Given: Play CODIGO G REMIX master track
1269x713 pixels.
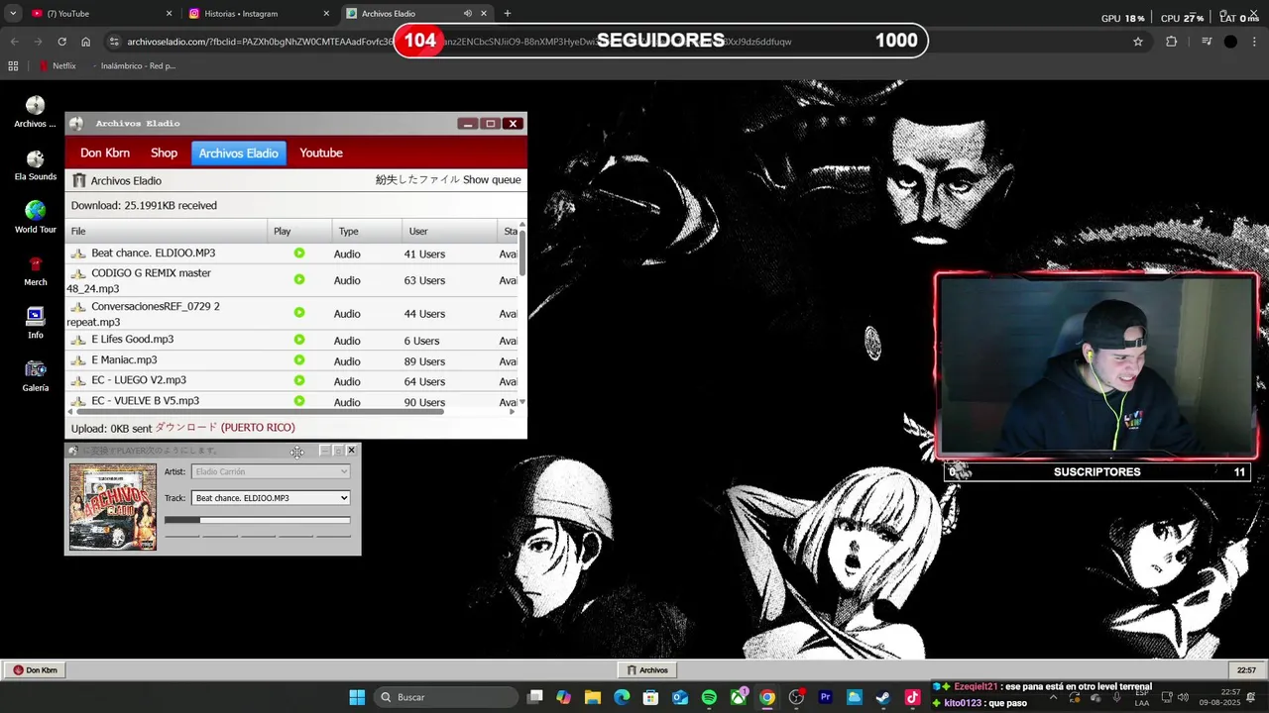Looking at the screenshot, I should 299,279.
